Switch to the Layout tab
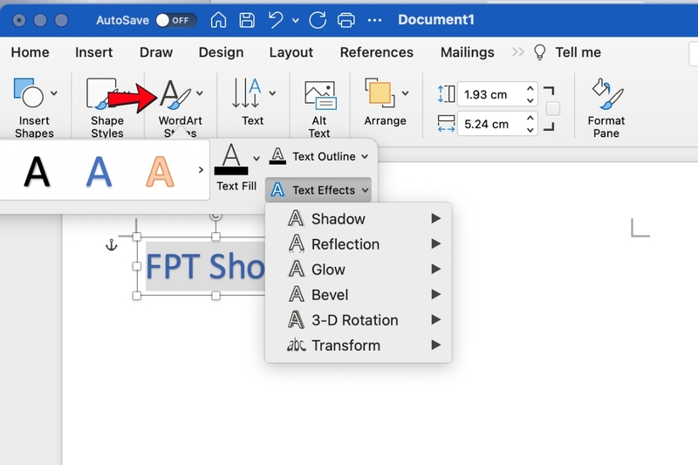The width and height of the screenshot is (698, 465). pos(291,52)
